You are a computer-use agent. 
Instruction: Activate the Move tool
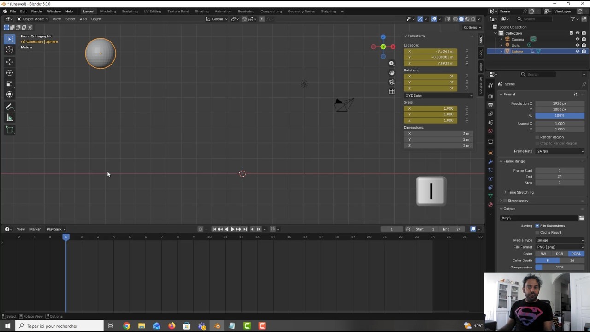click(10, 62)
